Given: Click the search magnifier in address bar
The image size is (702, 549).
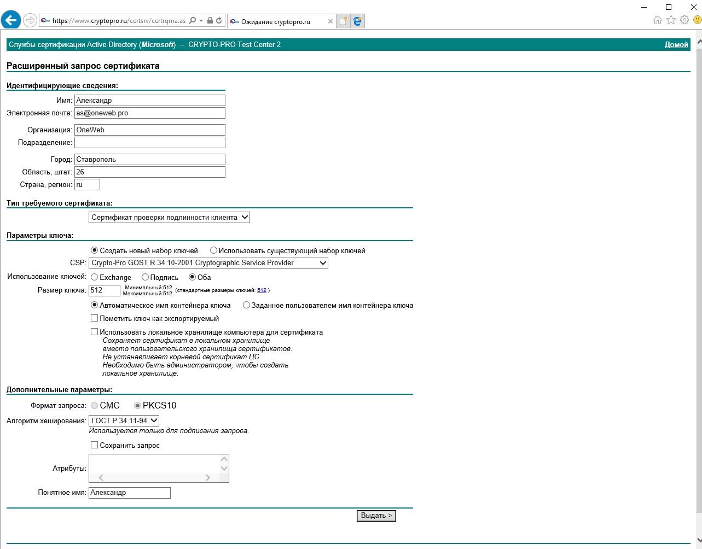Looking at the screenshot, I should (192, 21).
